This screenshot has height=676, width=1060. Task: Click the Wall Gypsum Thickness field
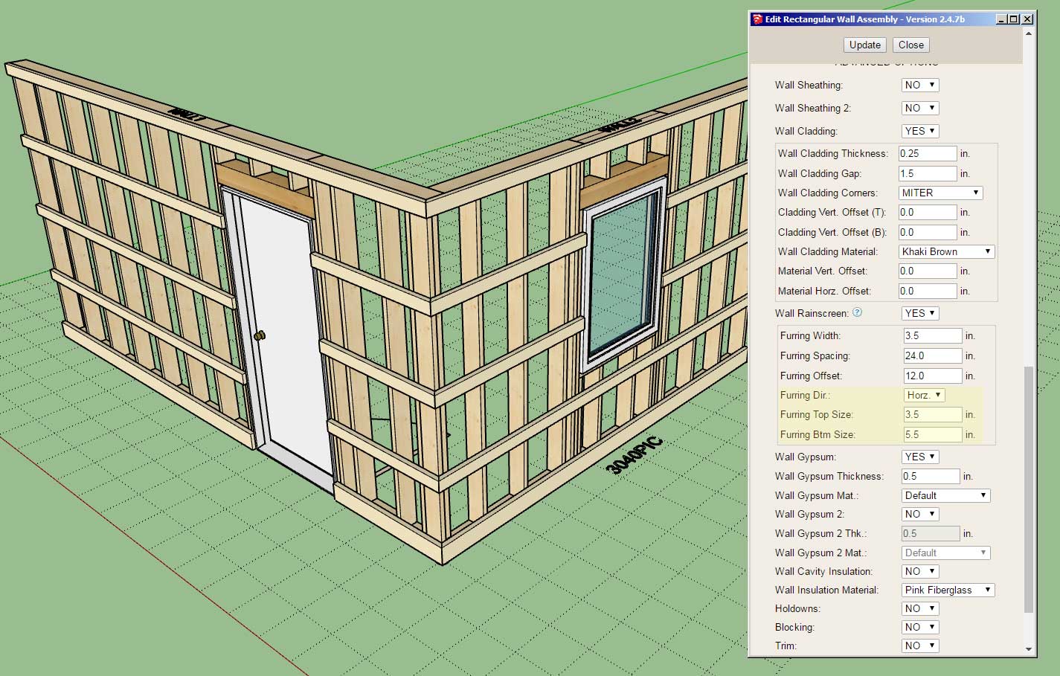(x=930, y=476)
